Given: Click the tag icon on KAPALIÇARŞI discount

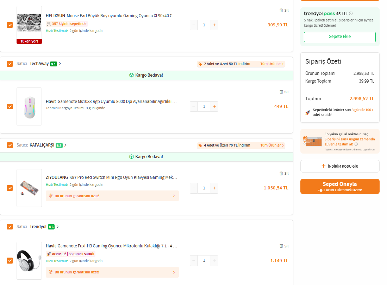Looking at the screenshot, I should pos(200,145).
